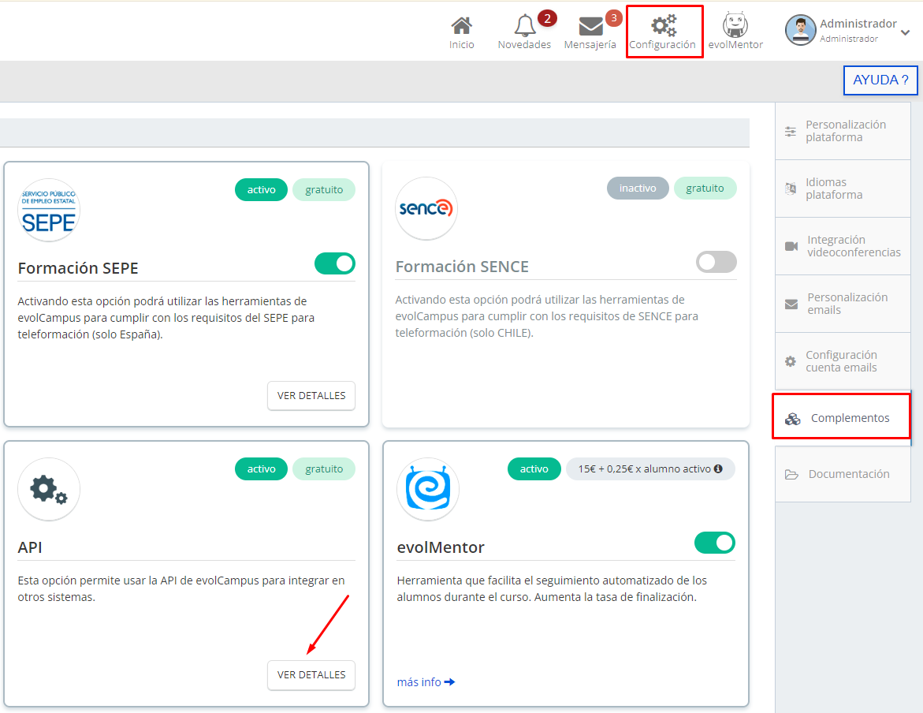923x713 pixels.
Task: Click the sliders icon beside Personalización plataforma
Action: (791, 132)
